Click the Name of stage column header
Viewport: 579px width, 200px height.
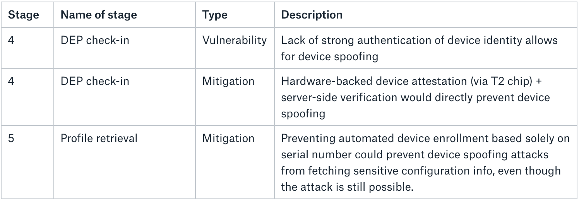pyautogui.click(x=99, y=15)
